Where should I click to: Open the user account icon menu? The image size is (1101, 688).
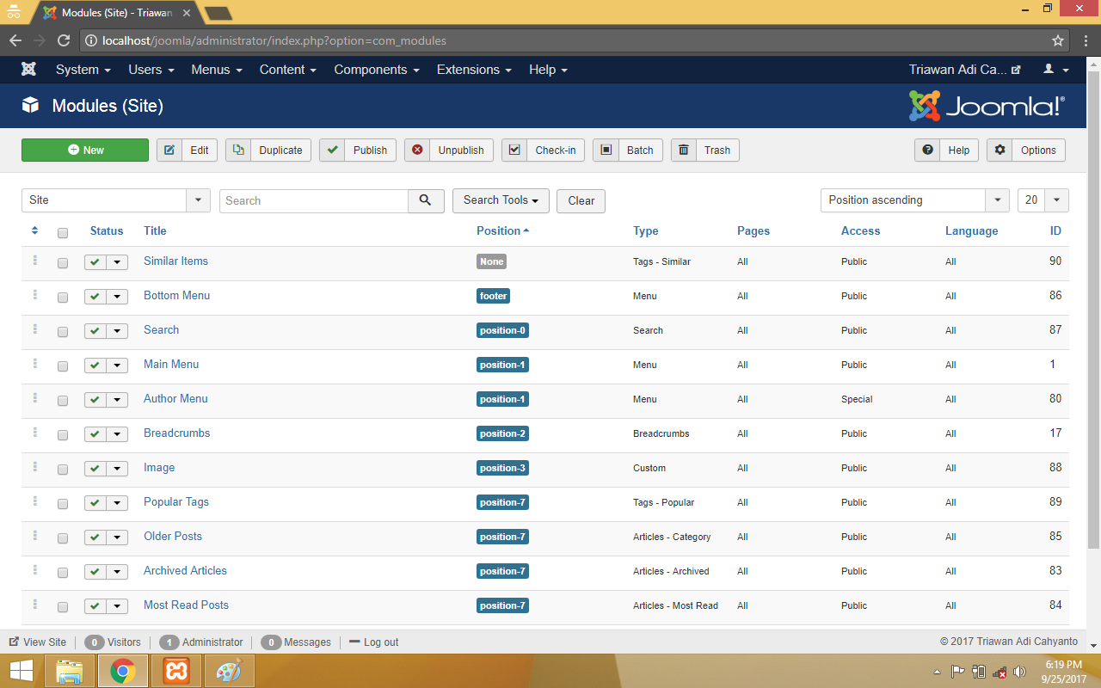(1055, 70)
